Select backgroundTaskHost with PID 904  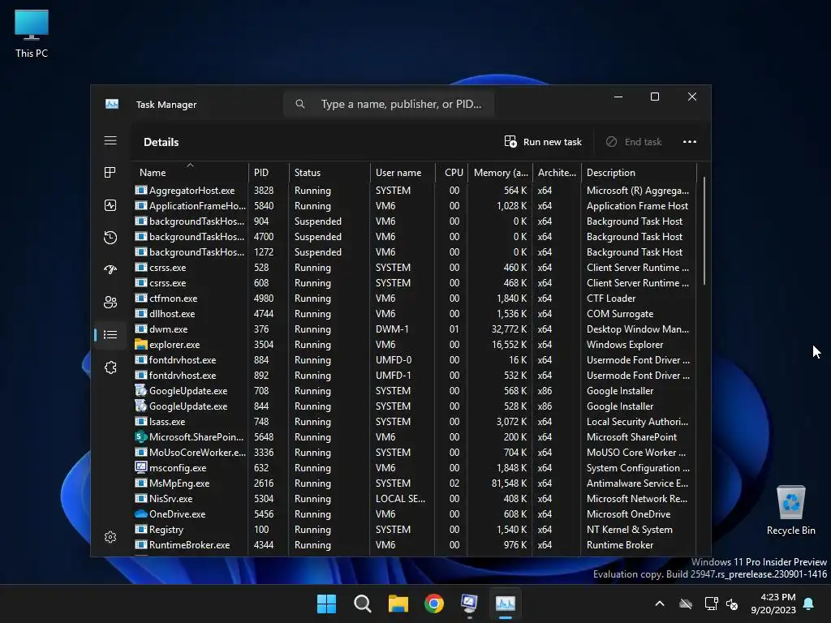(x=415, y=221)
